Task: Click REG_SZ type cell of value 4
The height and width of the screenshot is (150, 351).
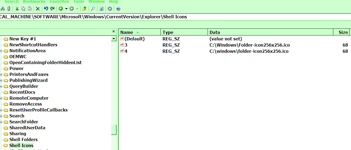Action: coord(171,51)
